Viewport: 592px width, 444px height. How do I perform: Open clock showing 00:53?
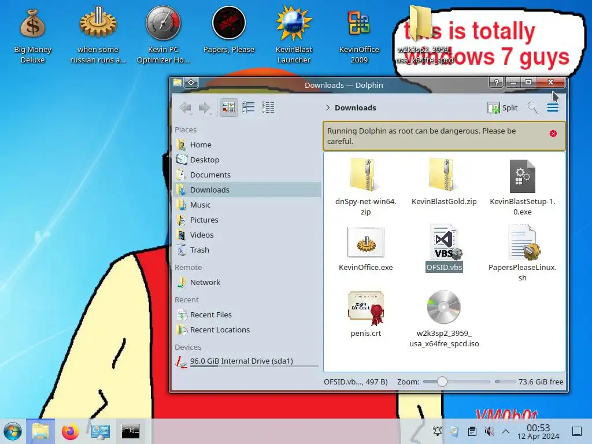point(538,431)
